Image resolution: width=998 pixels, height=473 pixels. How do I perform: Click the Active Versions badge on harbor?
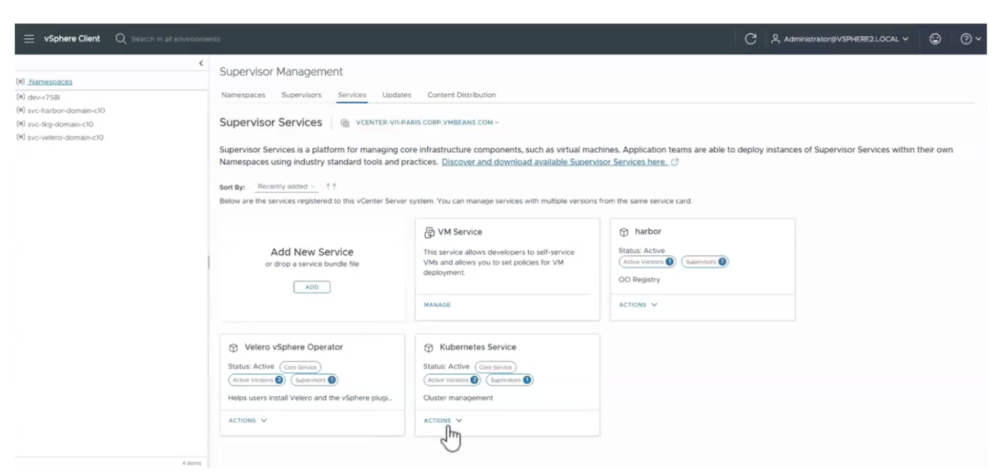(x=647, y=262)
